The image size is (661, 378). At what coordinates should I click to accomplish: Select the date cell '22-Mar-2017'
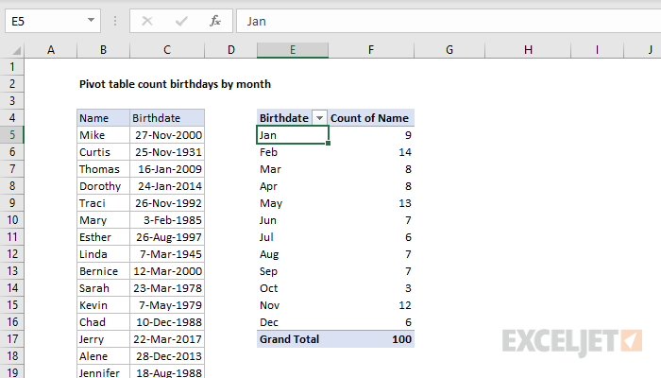tap(167, 338)
